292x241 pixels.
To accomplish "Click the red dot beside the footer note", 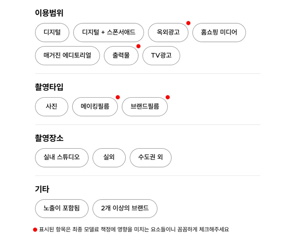I will tap(35, 230).
